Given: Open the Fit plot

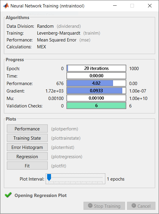Looking at the screenshot, I should point(27,166).
